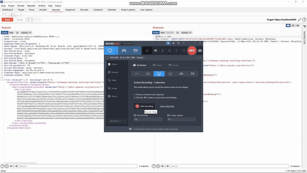Click the Cancel button in Burp Repeater
307x173 pixels.
pyautogui.click(x=20, y=20)
